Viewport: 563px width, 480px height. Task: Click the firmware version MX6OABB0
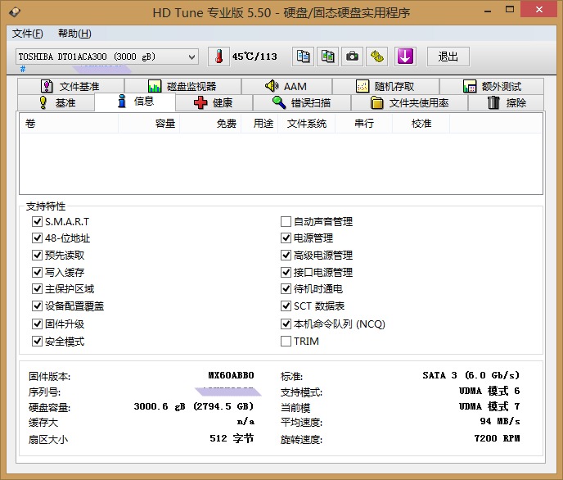click(x=231, y=375)
